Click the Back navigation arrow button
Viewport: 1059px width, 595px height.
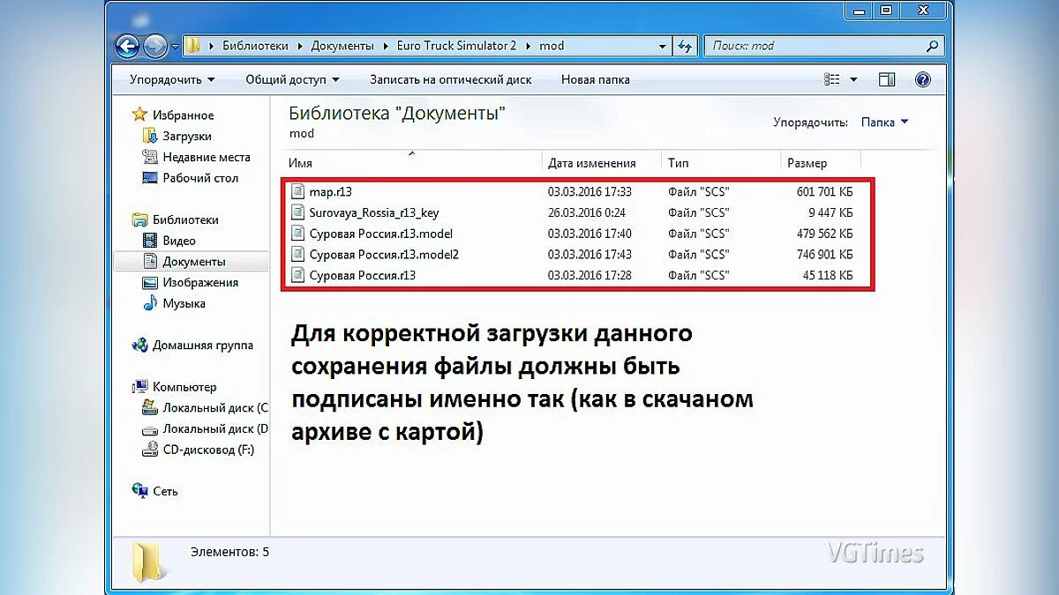128,46
